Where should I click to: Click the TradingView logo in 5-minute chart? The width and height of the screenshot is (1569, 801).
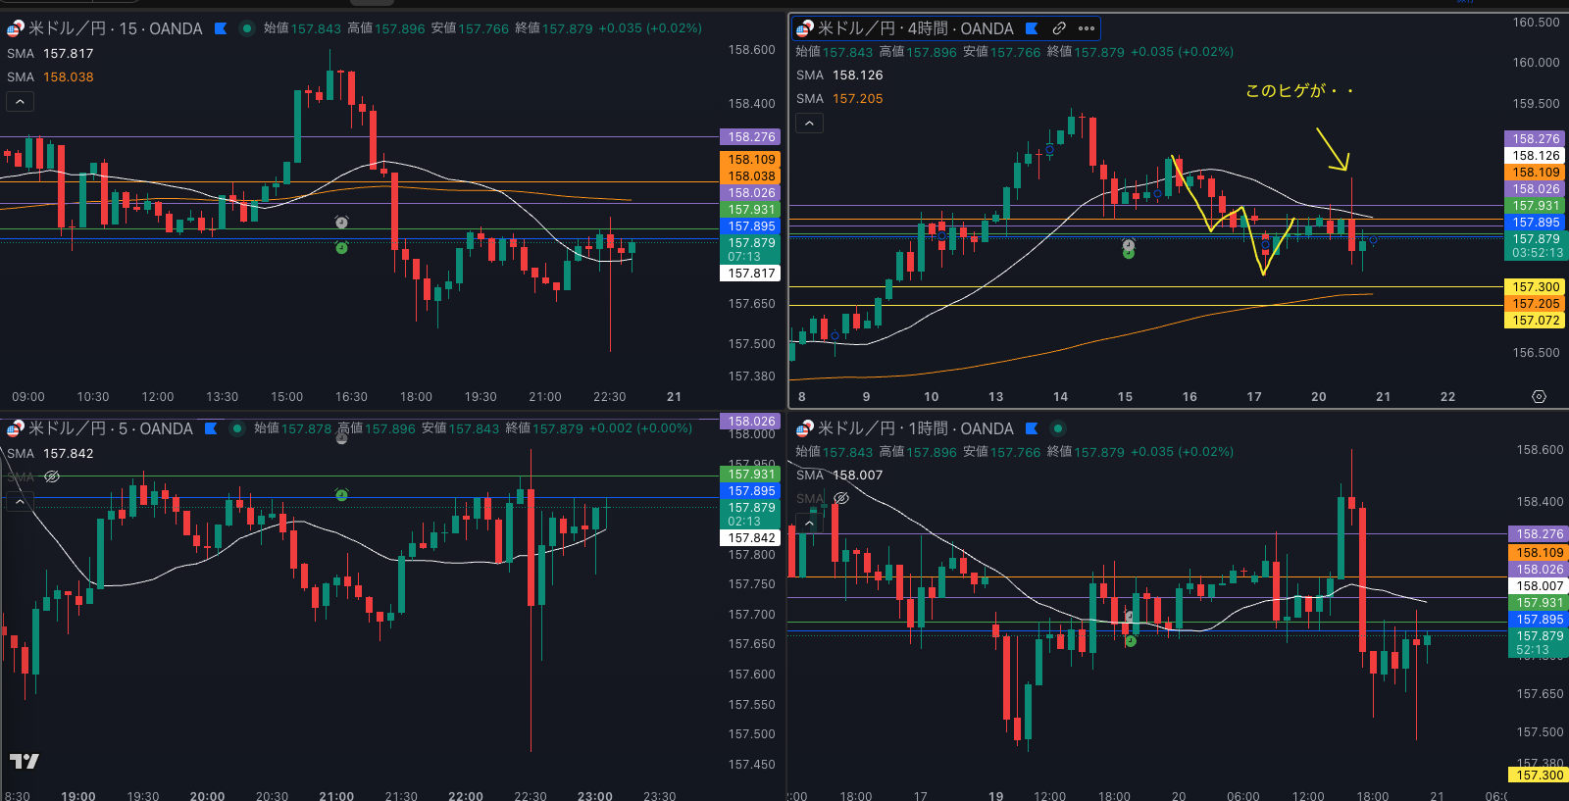(25, 761)
